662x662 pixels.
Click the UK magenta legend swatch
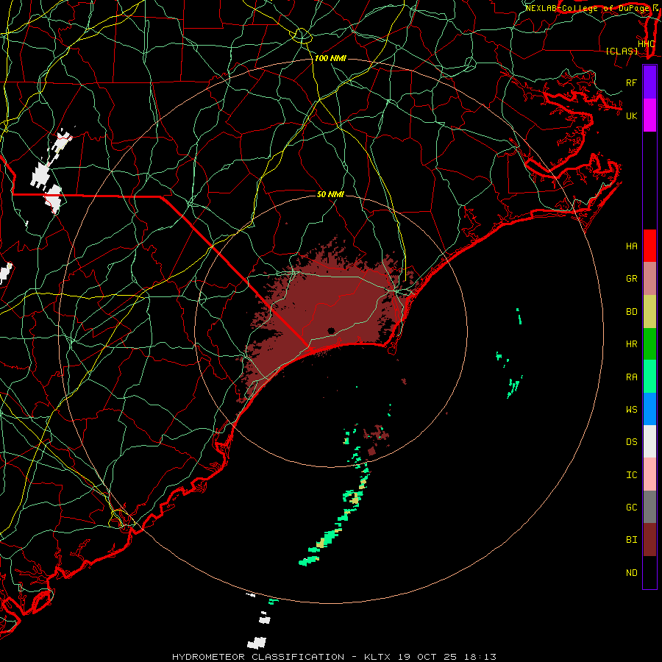[649, 115]
